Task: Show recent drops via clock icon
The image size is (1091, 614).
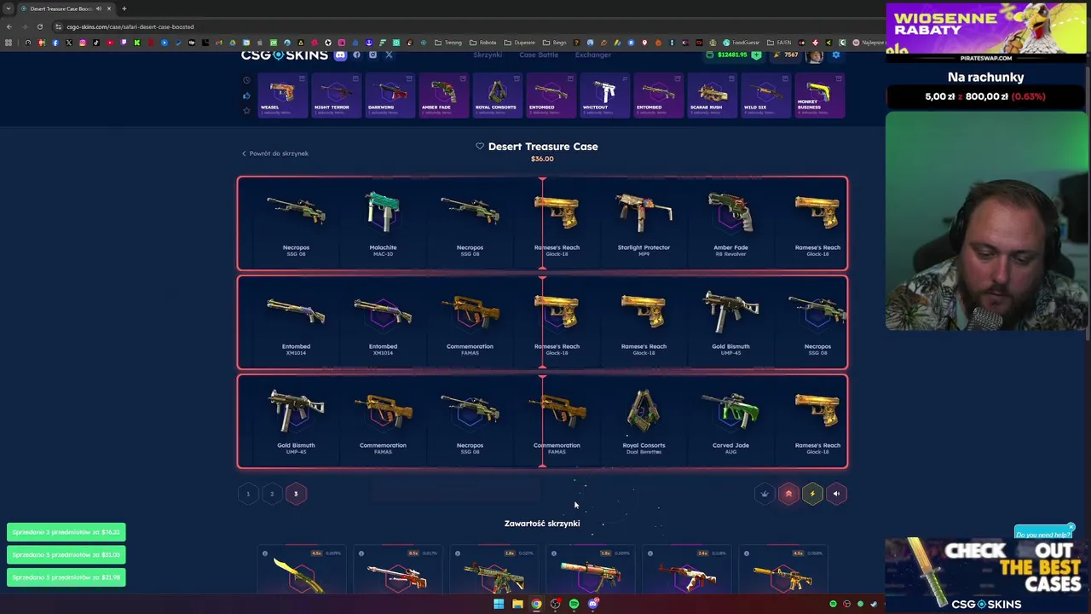Action: (247, 80)
